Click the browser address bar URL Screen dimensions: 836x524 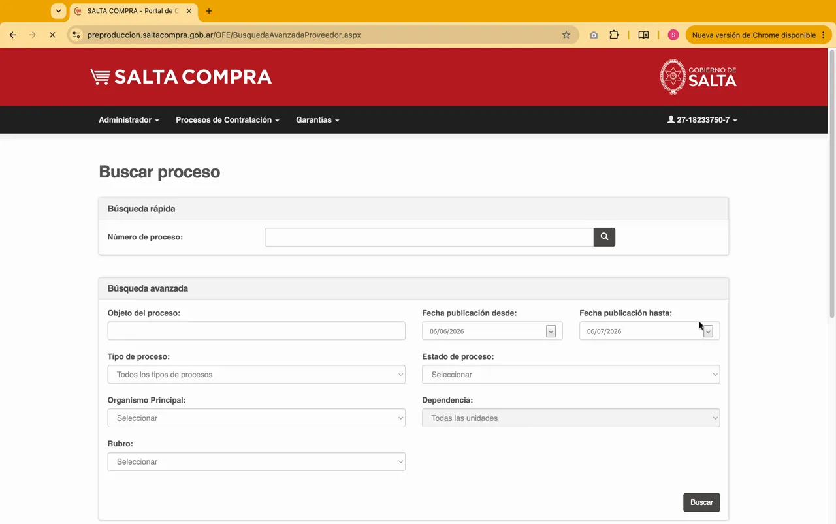point(224,35)
